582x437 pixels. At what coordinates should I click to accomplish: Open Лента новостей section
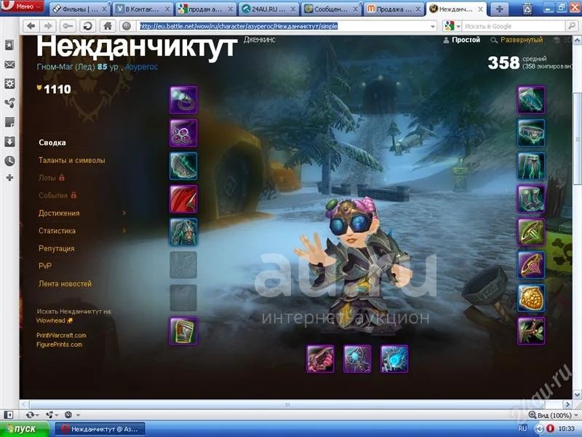(x=65, y=283)
